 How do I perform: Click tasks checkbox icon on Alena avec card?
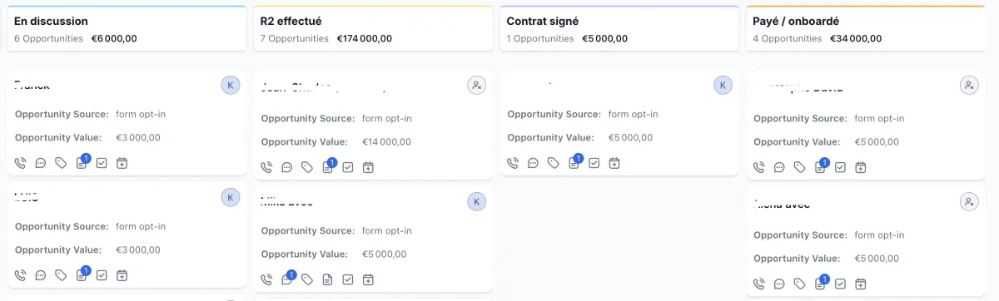pyautogui.click(x=841, y=284)
